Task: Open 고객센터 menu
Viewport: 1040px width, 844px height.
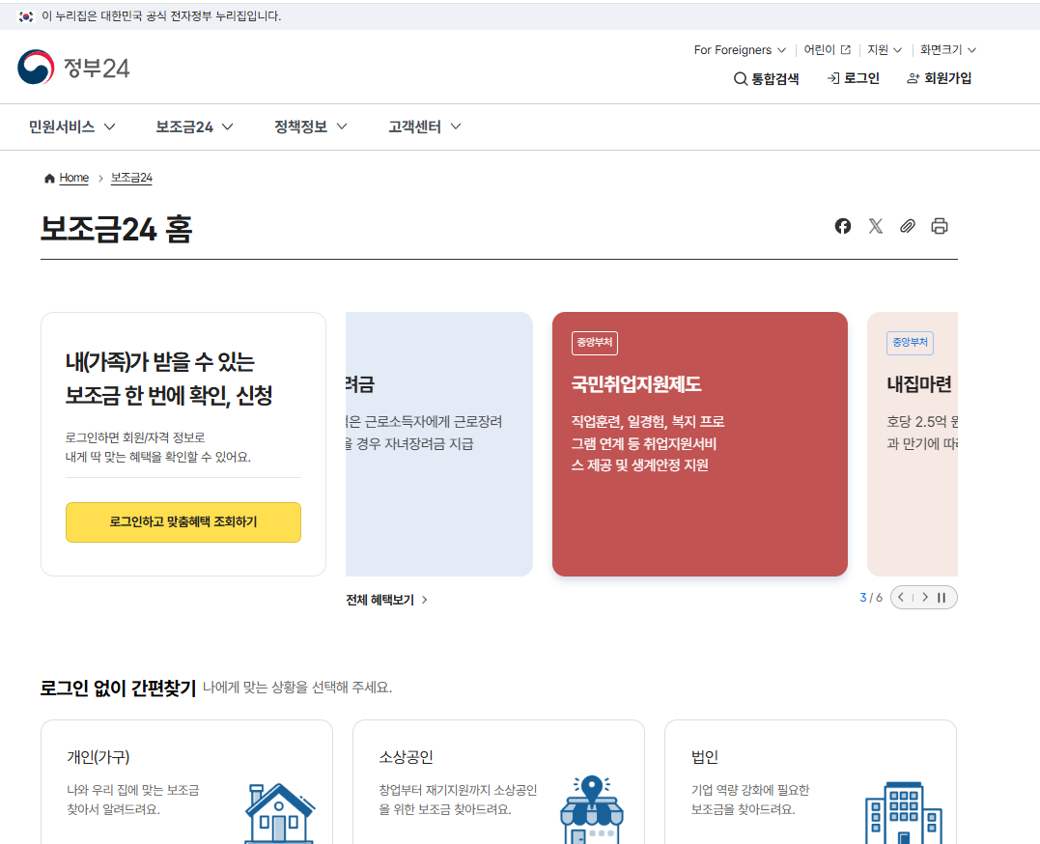Action: [425, 127]
